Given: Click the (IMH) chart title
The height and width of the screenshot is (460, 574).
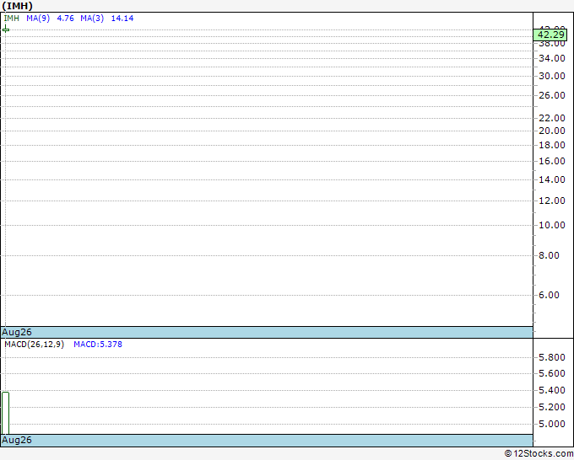Looking at the screenshot, I should (17, 6).
